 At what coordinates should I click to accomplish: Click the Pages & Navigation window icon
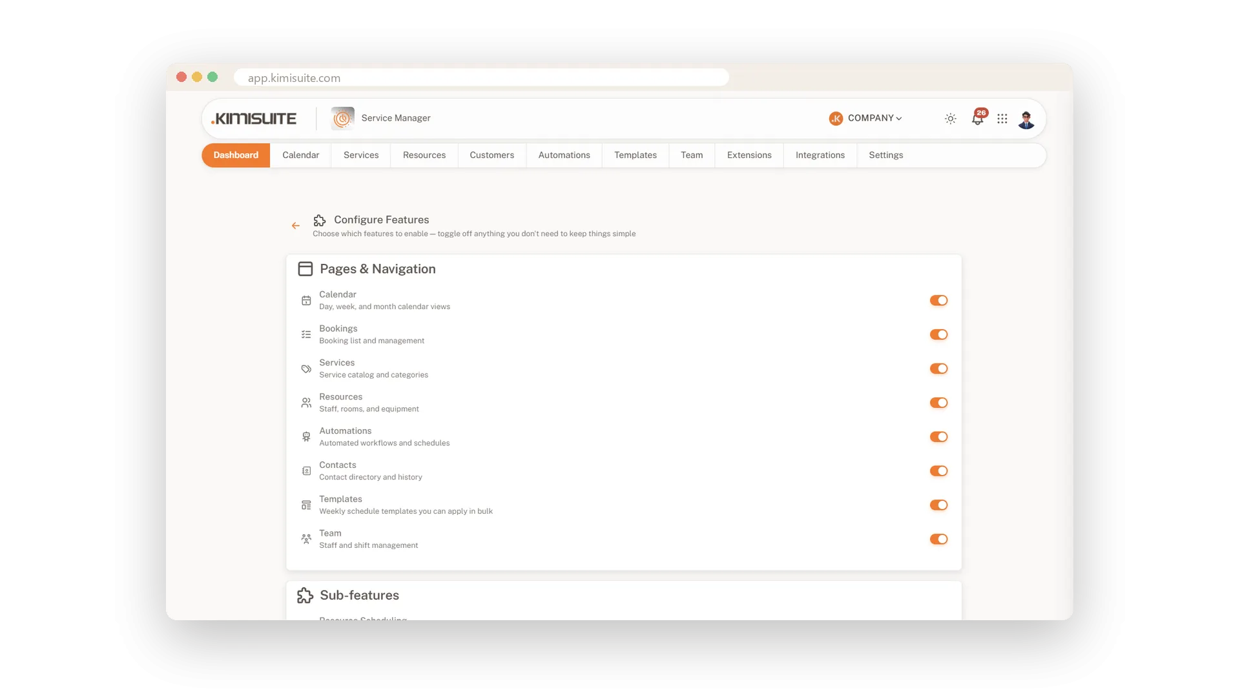pos(305,269)
